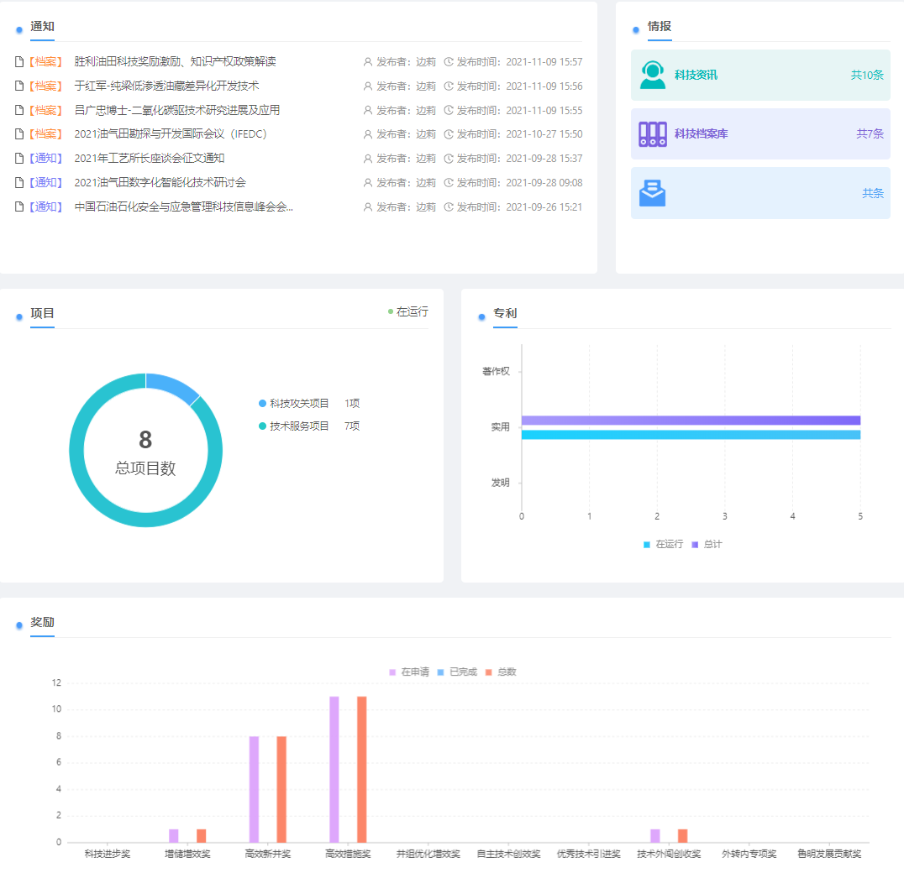Click document icon beside 2021年工艺所长座谈会征文通知
The height and width of the screenshot is (873, 904).
pos(19,159)
